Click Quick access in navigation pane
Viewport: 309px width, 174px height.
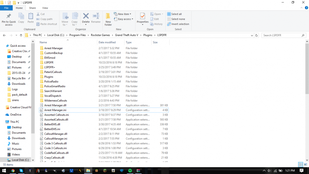coord(18,45)
